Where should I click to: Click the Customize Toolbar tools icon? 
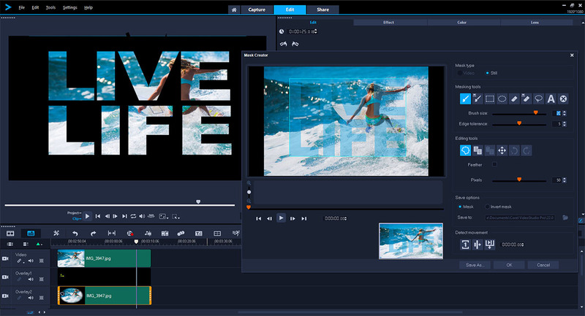point(56,234)
